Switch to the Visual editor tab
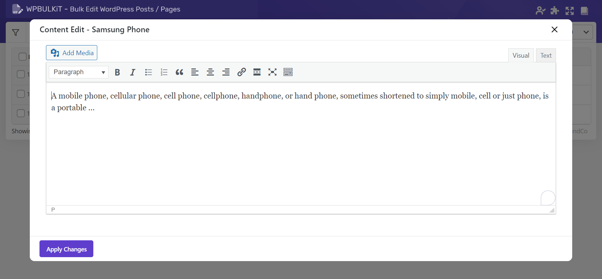Viewport: 602px width, 279px height. tap(521, 56)
